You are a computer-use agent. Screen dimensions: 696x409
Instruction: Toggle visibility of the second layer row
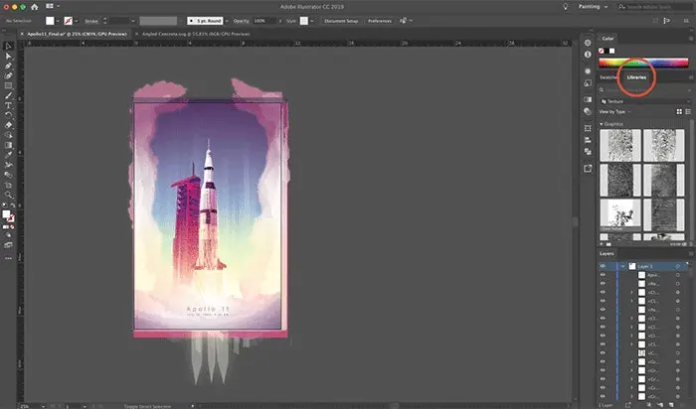[x=603, y=275]
